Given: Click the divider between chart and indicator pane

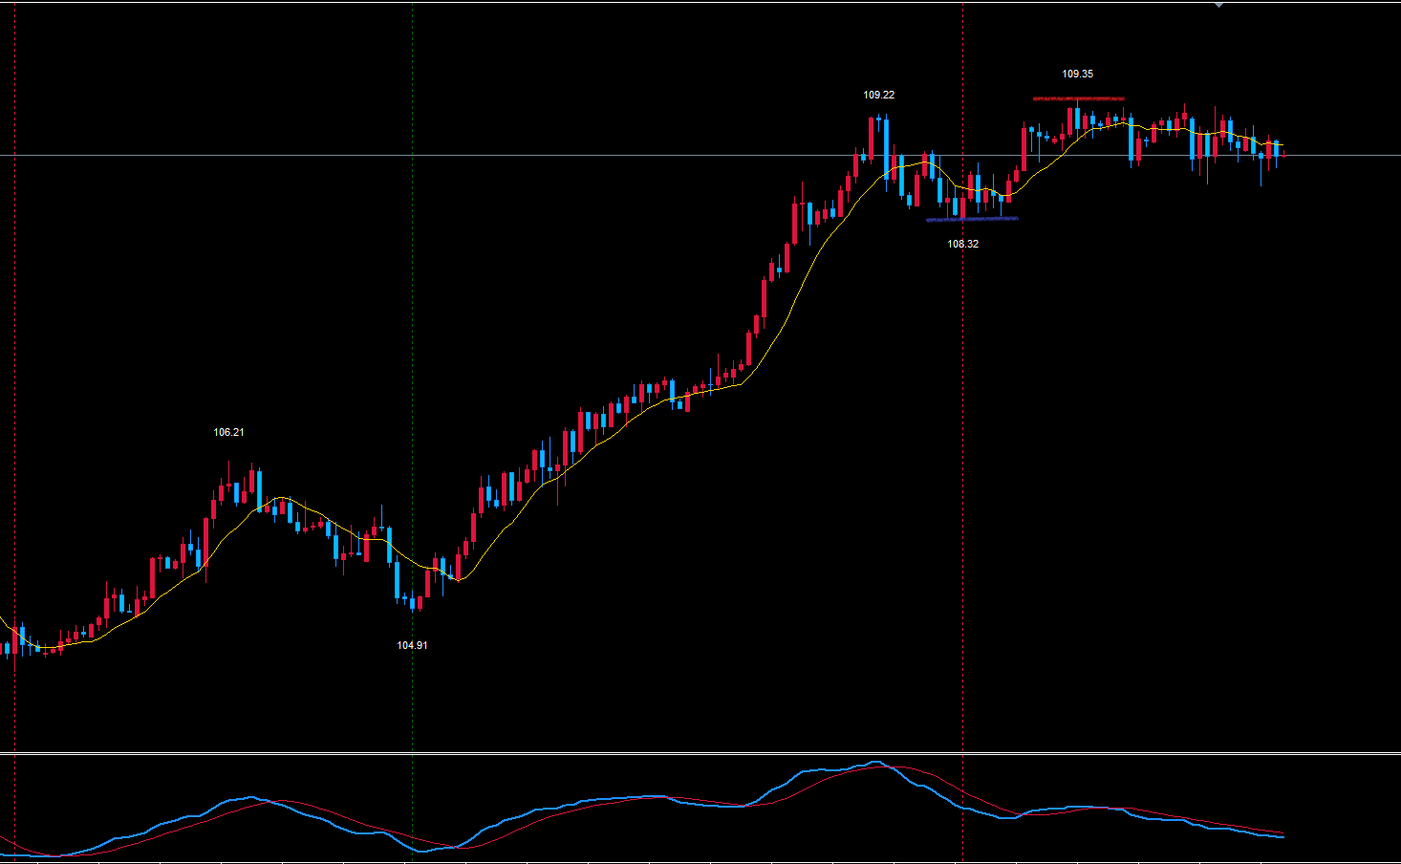Looking at the screenshot, I should 700,754.
